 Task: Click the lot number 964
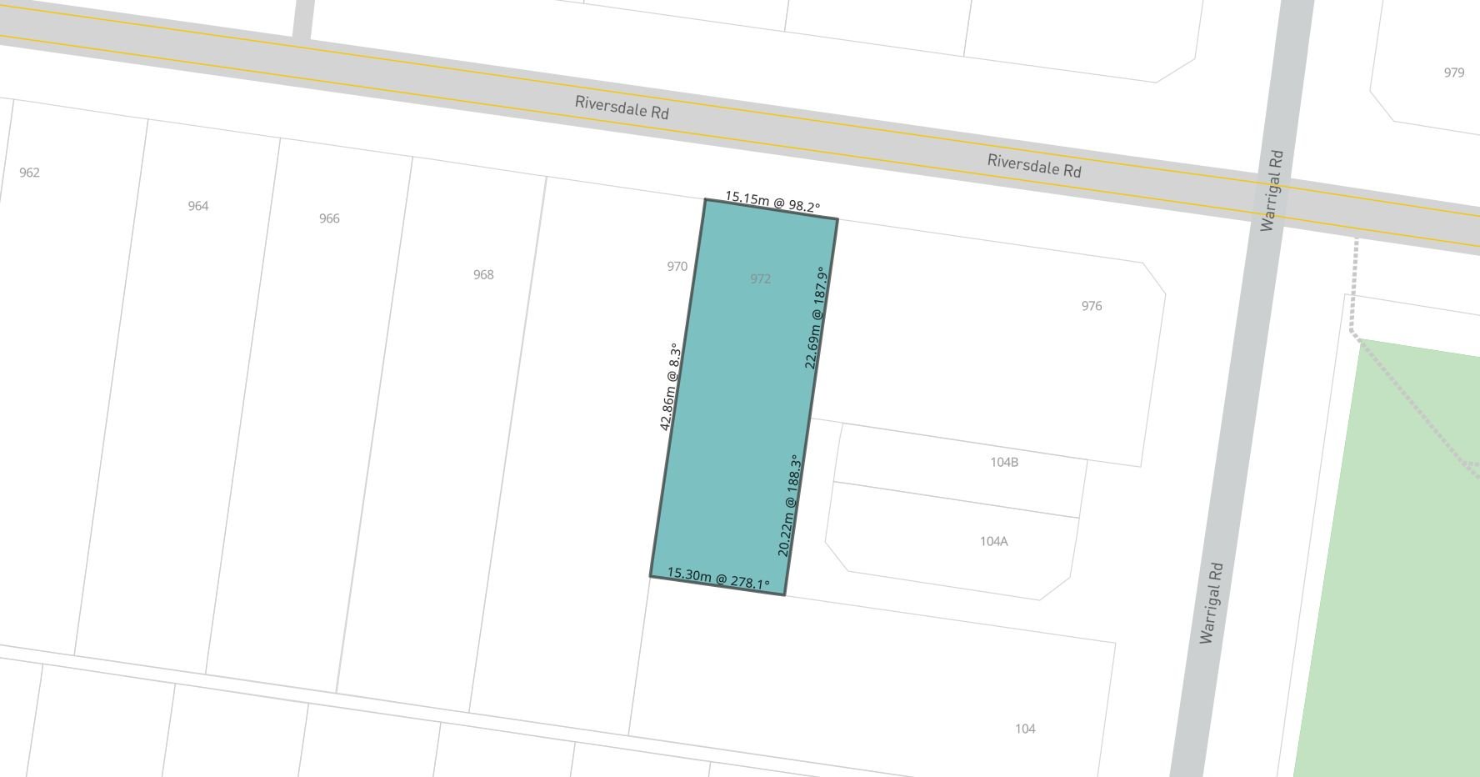click(x=197, y=206)
